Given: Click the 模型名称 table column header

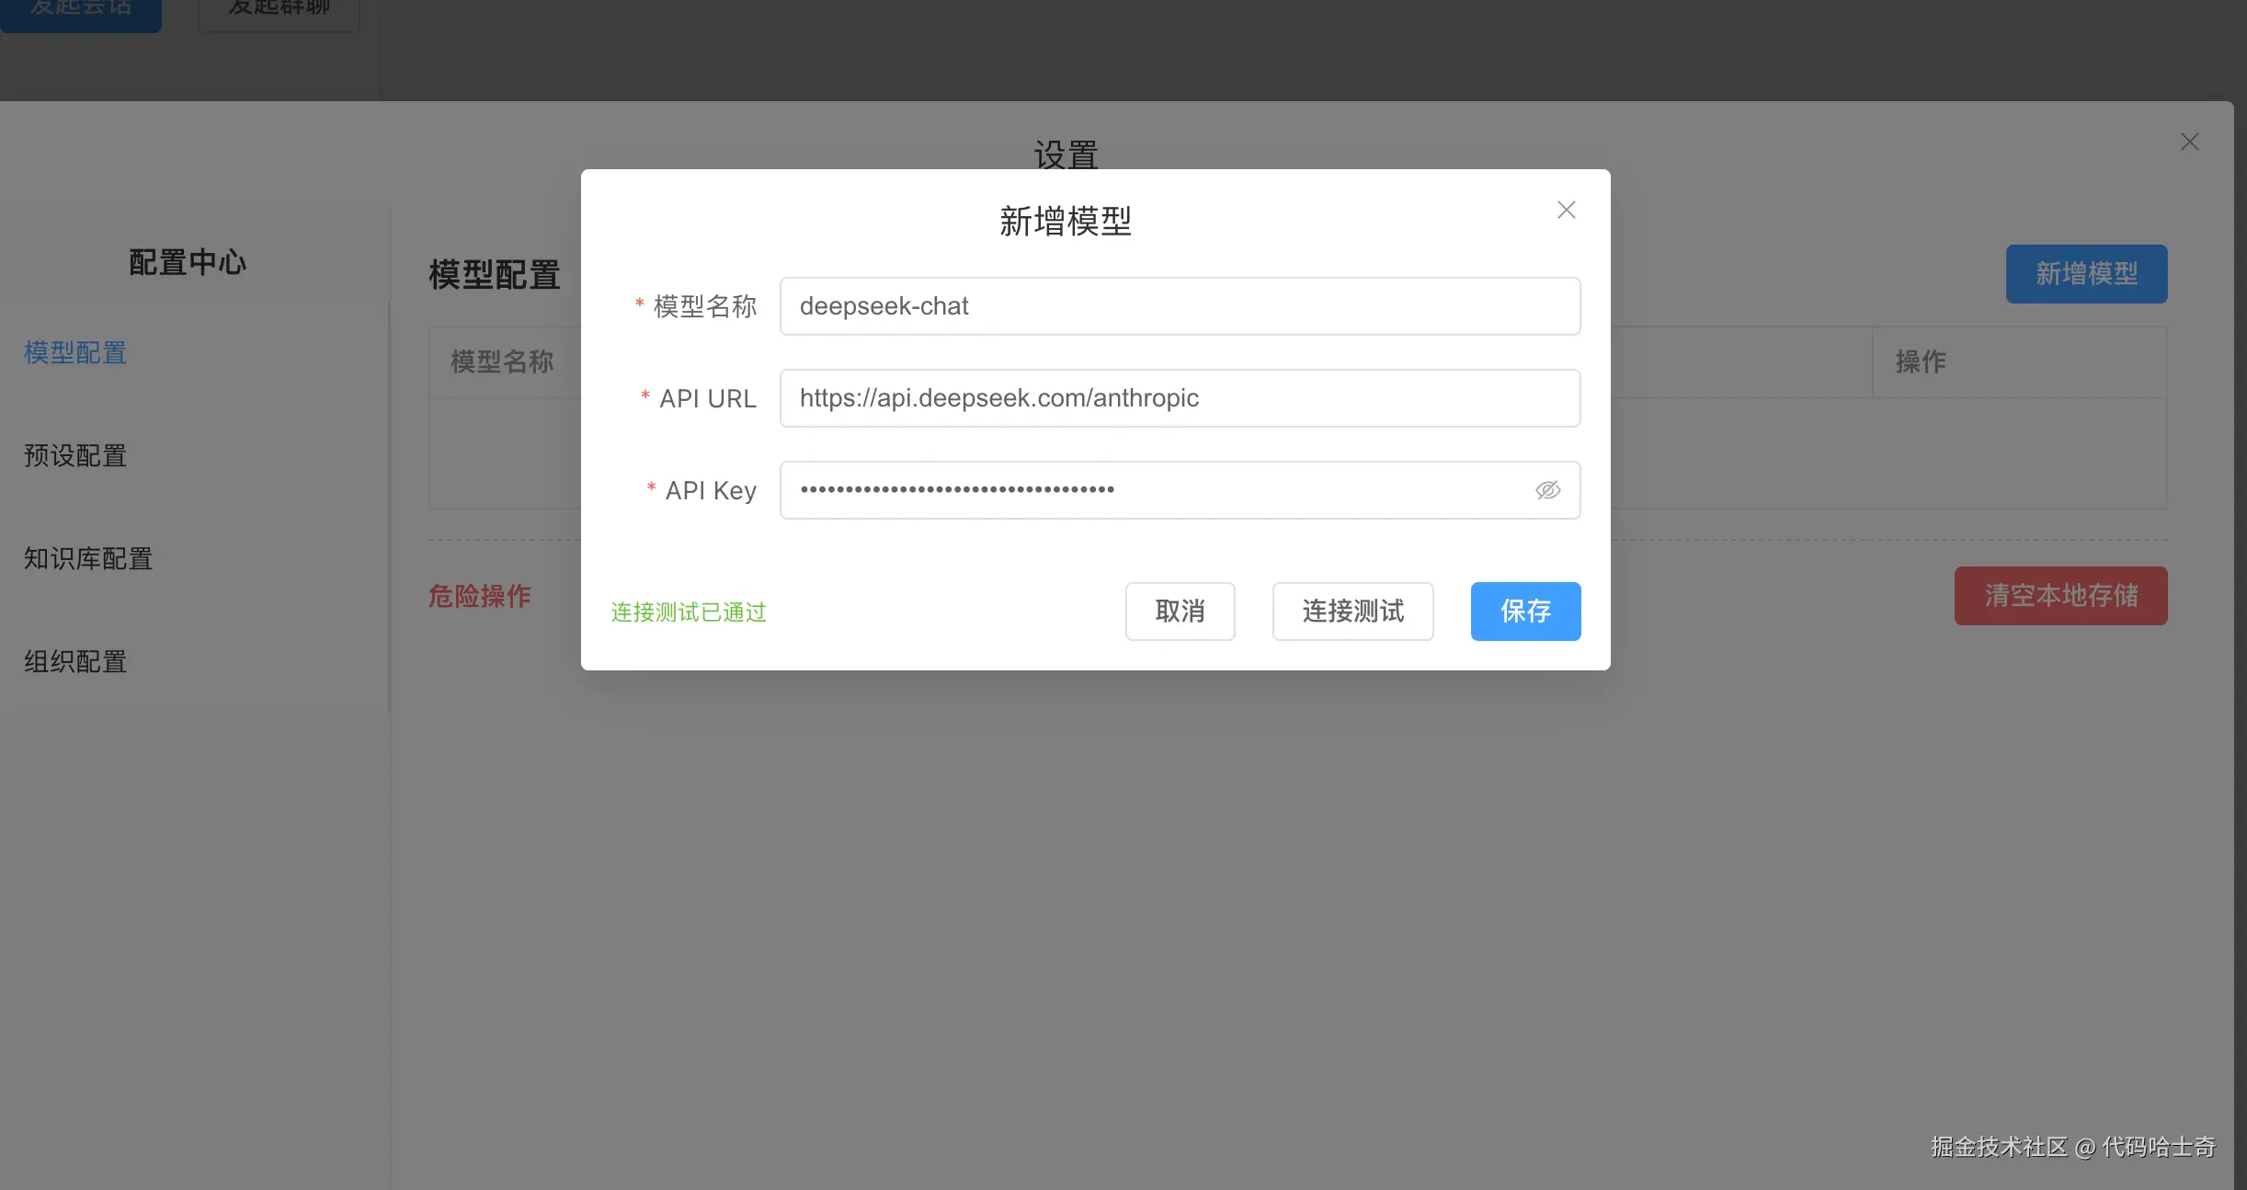Looking at the screenshot, I should tap(502, 361).
